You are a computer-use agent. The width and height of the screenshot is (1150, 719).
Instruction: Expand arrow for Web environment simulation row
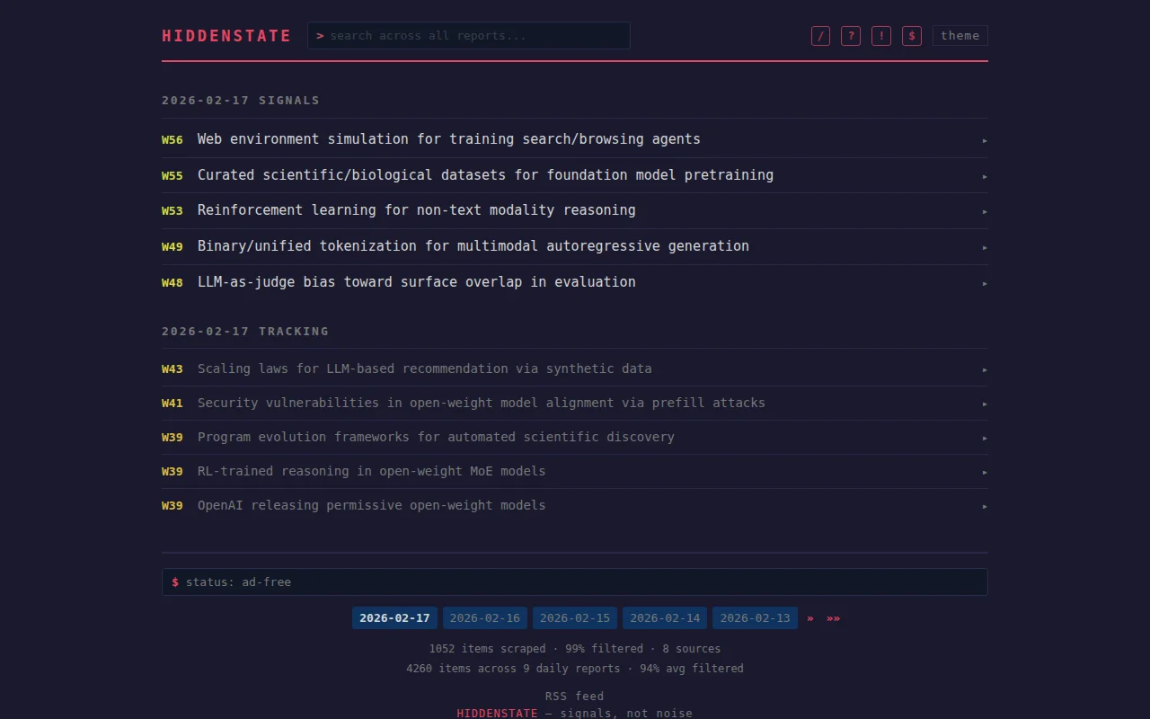985,140
